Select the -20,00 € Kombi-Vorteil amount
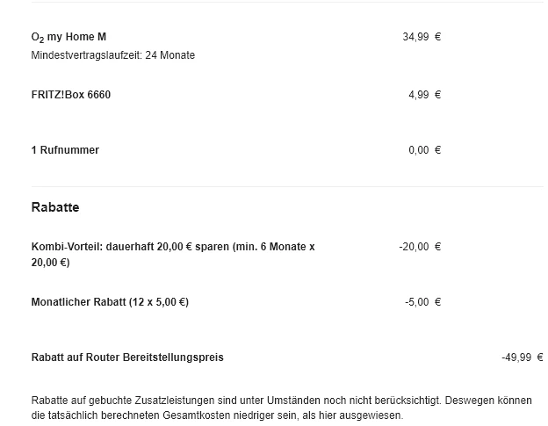This screenshot has height=426, width=548. (x=414, y=247)
